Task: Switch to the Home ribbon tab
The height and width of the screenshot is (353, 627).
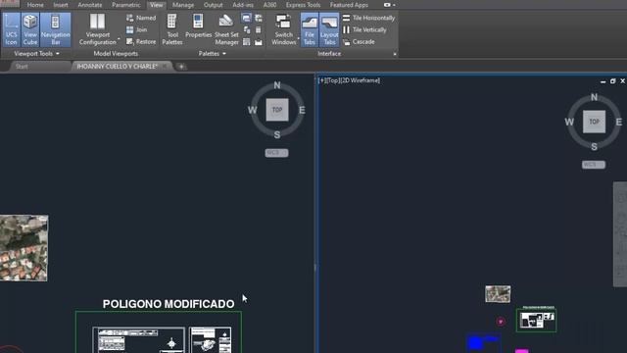Action: [35, 5]
